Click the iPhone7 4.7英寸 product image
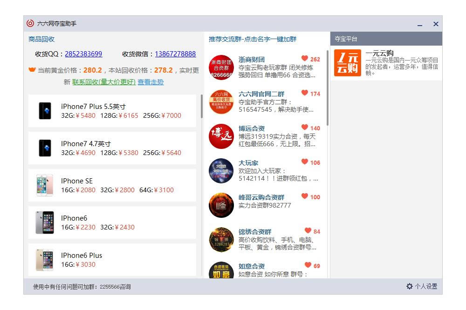This screenshot has height=310, width=466. click(45, 148)
